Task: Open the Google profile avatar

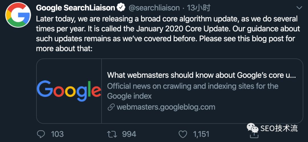Action: (x=18, y=15)
